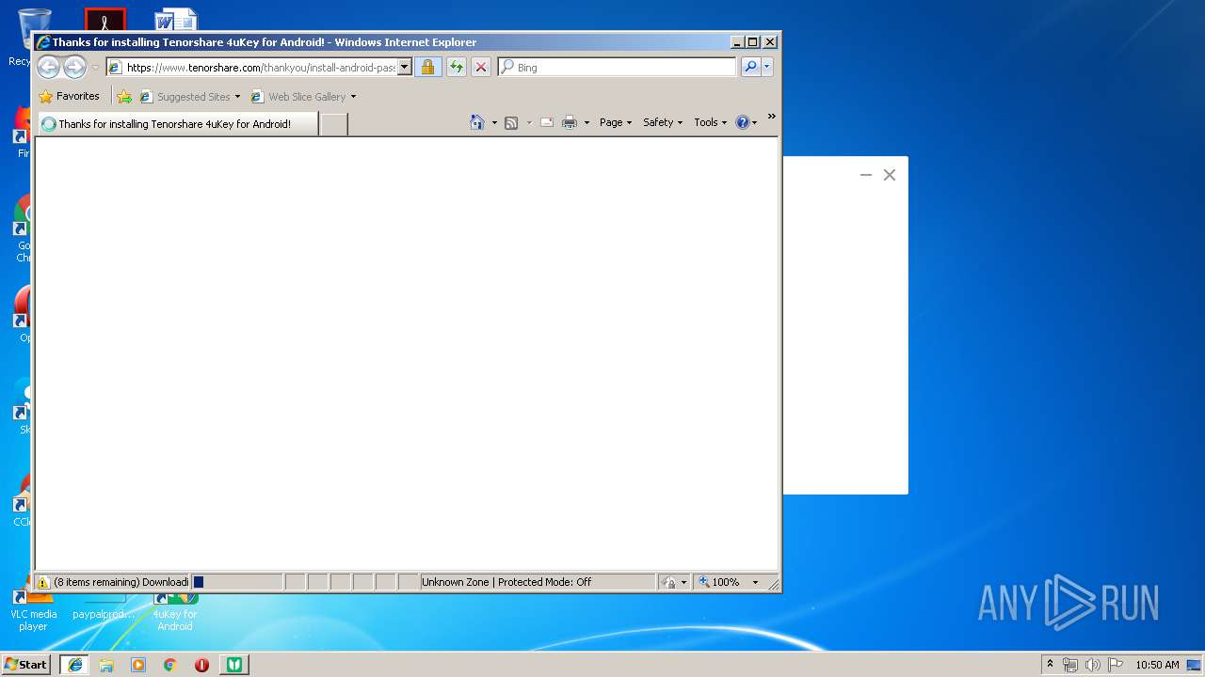Open the Start menu

coord(26,664)
